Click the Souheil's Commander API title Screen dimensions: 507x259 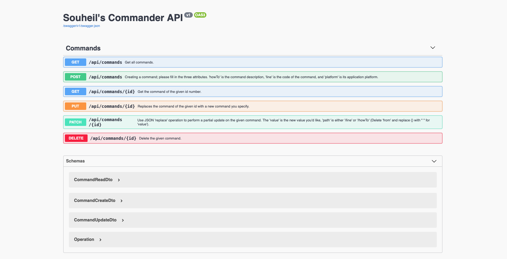coord(123,18)
